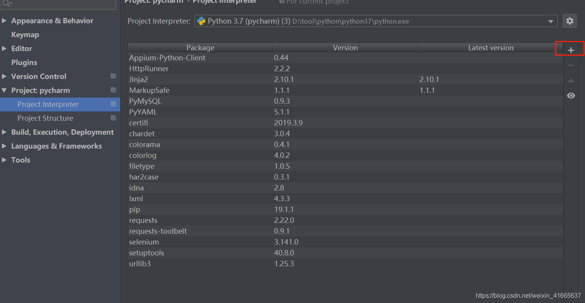This screenshot has width=585, height=303.
Task: Expand the Editor section arrow
Action: 4,48
